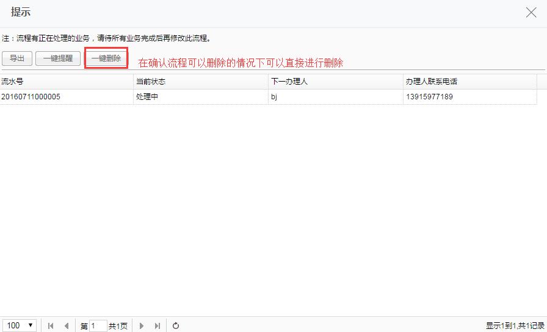
Task: Close the 提示 dialog
Action: point(531,13)
